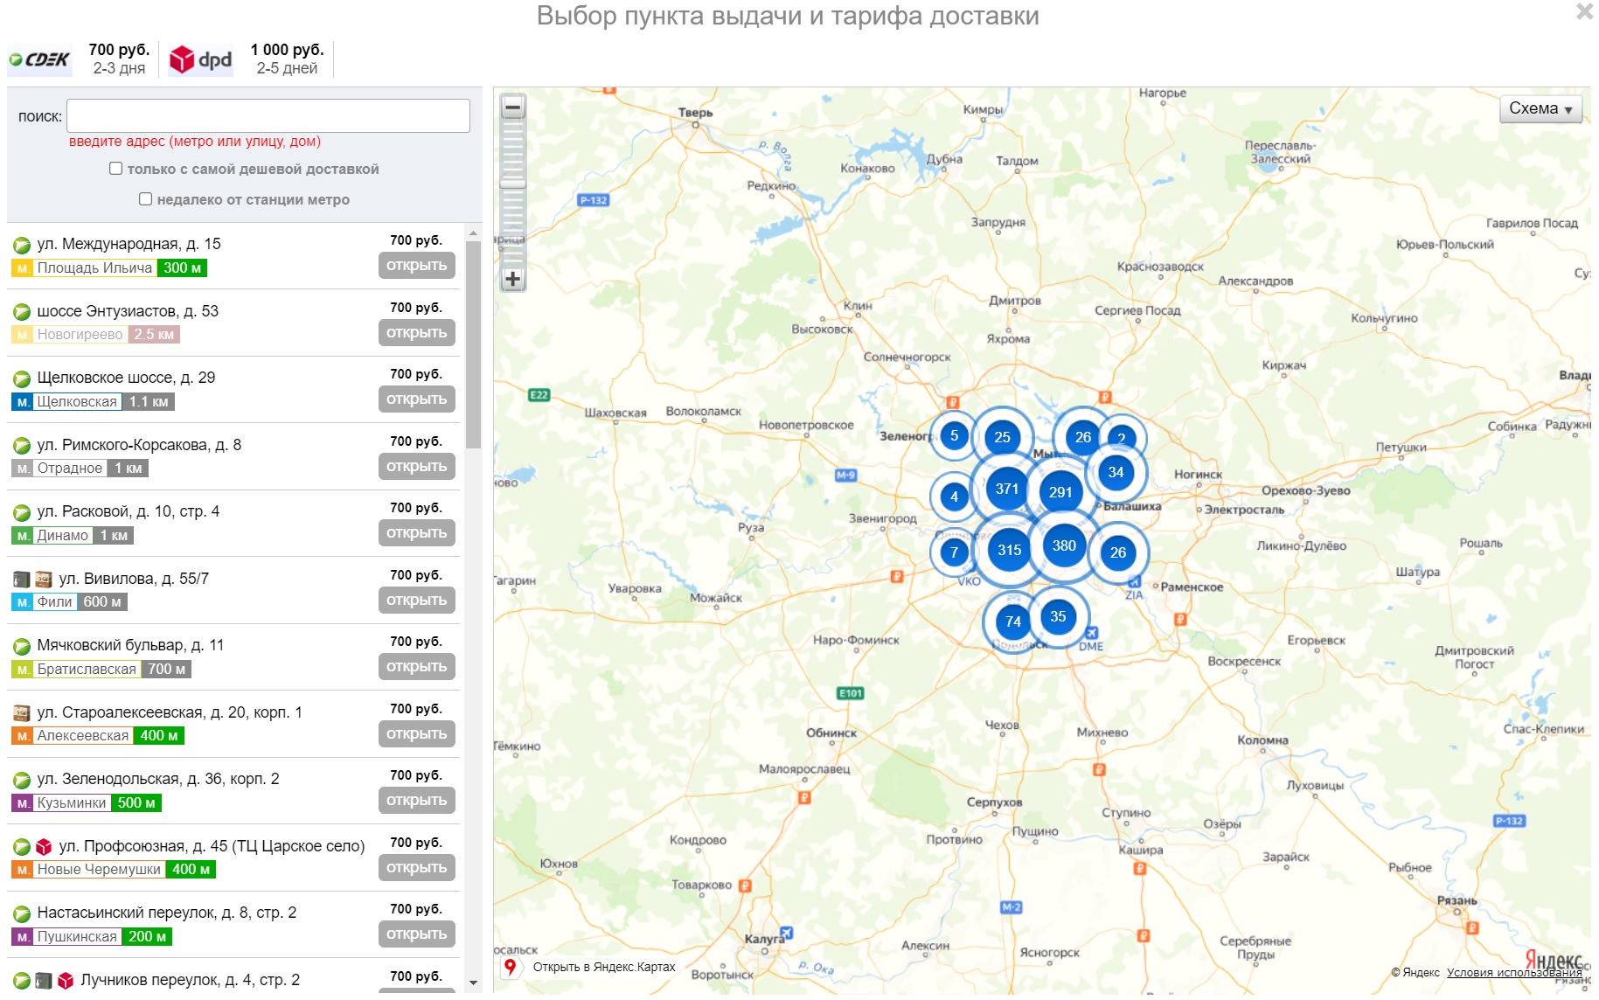Select the CDEK delivery carrier logo

[x=39, y=59]
